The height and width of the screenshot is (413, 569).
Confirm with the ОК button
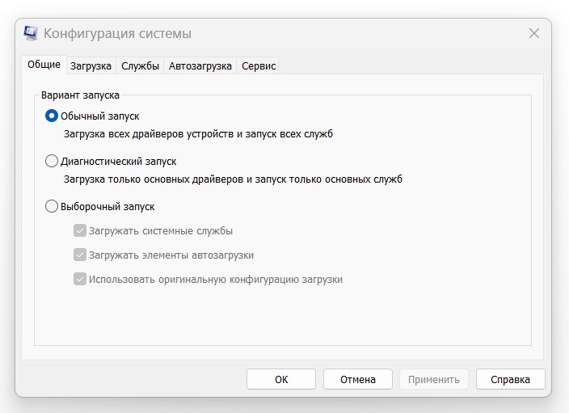[281, 379]
